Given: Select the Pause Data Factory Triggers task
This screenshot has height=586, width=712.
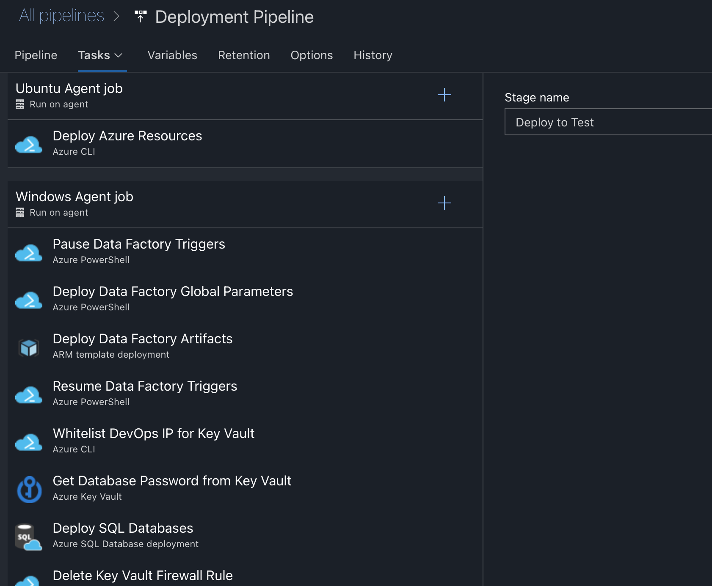Looking at the screenshot, I should click(x=245, y=252).
